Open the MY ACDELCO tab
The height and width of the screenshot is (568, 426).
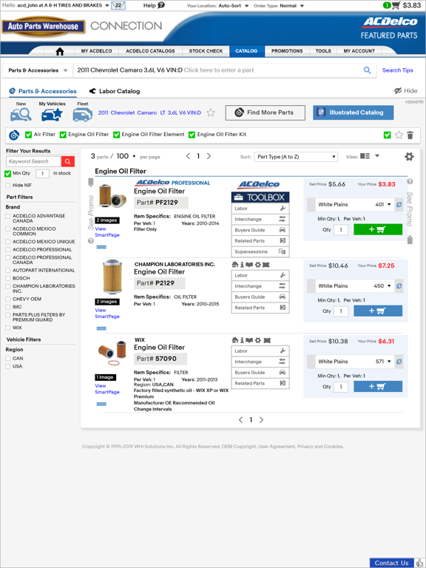[96, 51]
